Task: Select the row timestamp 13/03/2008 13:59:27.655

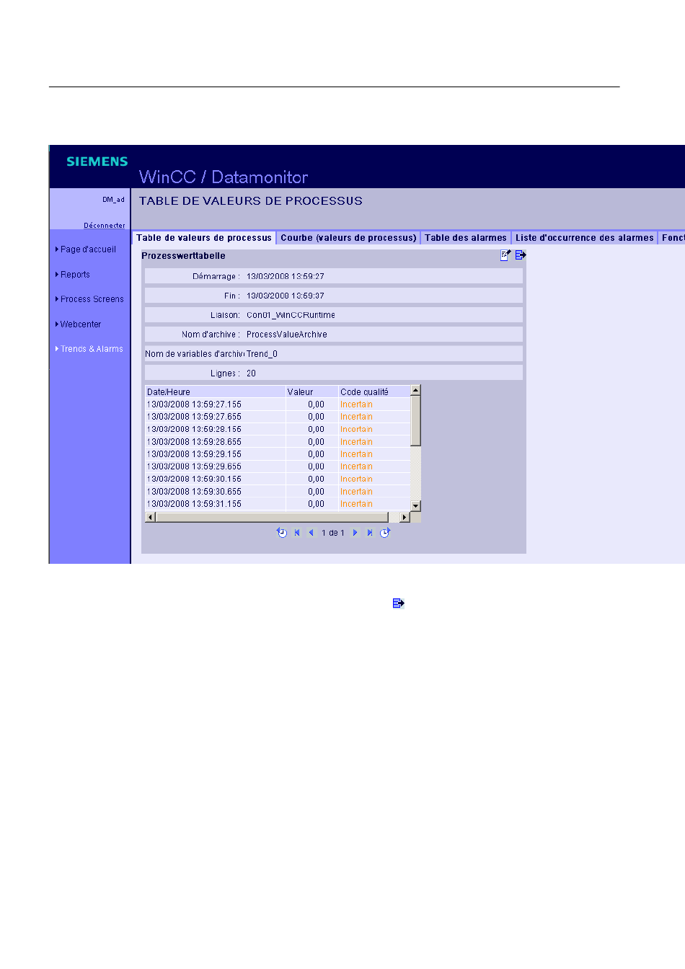Action: pos(194,417)
